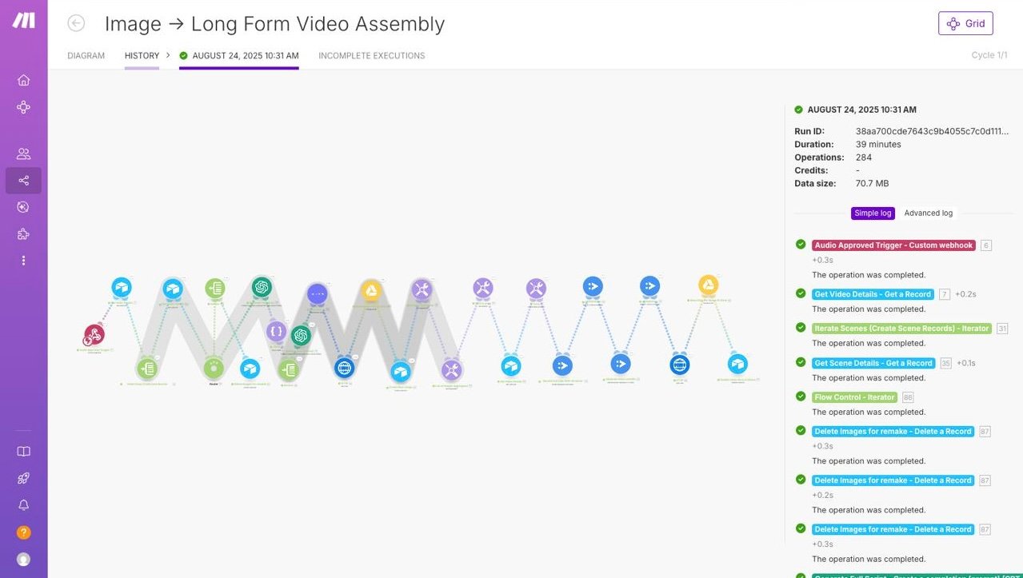Click the JSON curly braces module

[276, 331]
